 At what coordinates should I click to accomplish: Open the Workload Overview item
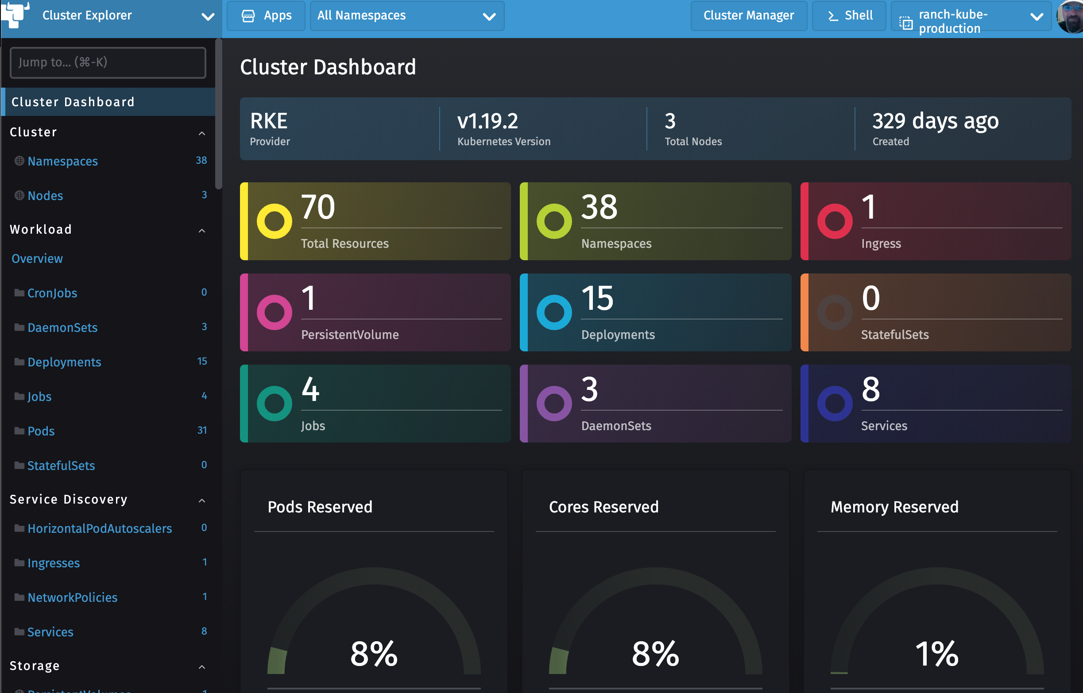pyautogui.click(x=37, y=258)
